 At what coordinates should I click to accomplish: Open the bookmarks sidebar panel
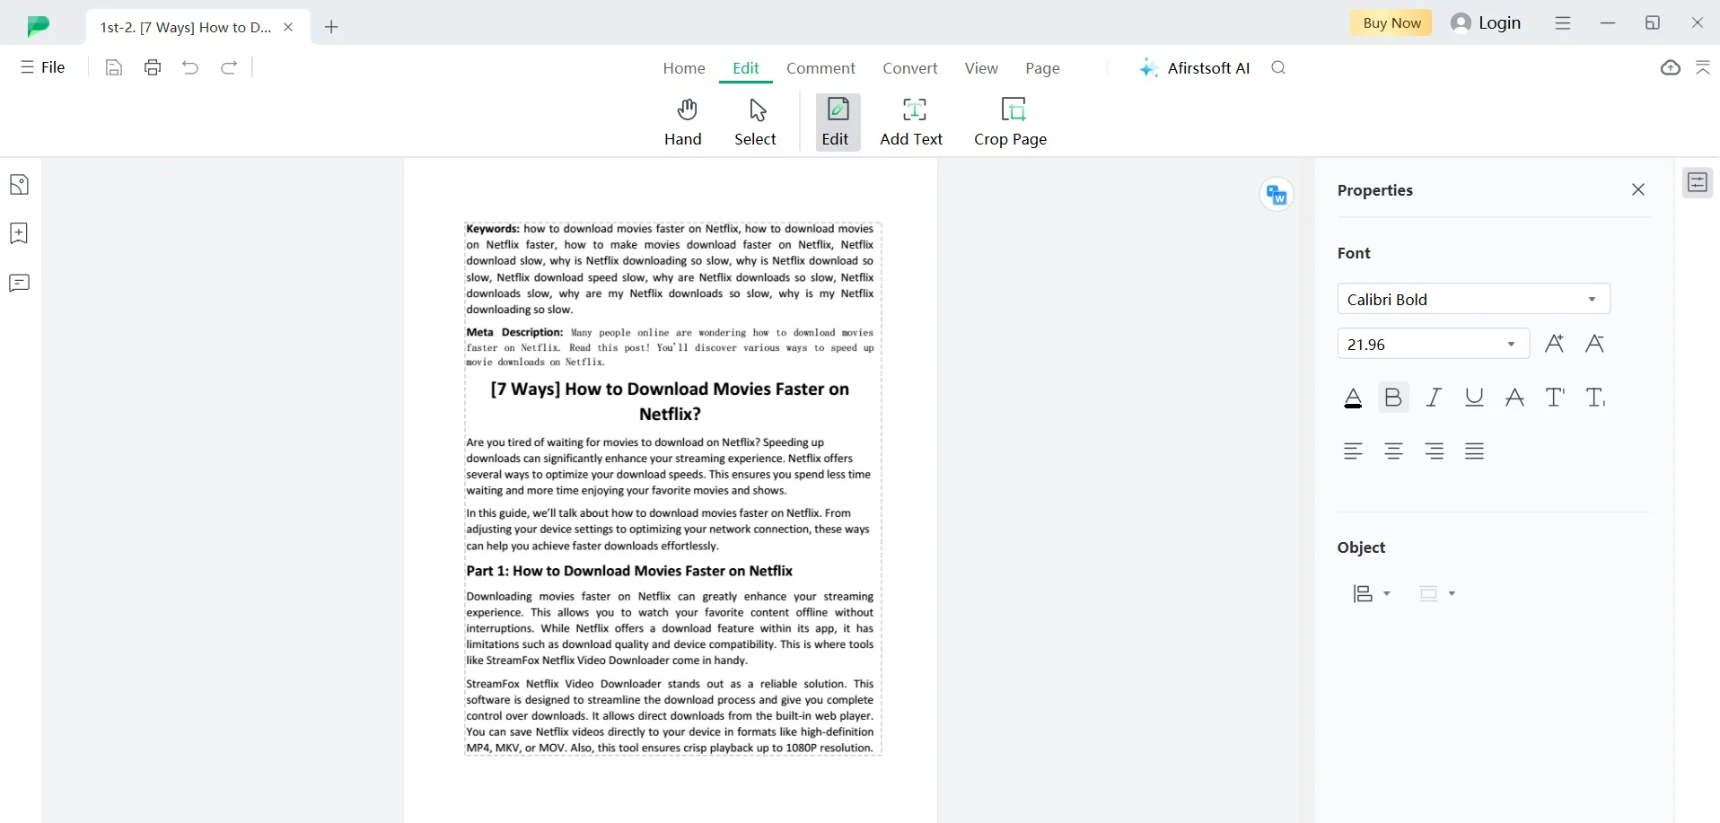click(20, 233)
